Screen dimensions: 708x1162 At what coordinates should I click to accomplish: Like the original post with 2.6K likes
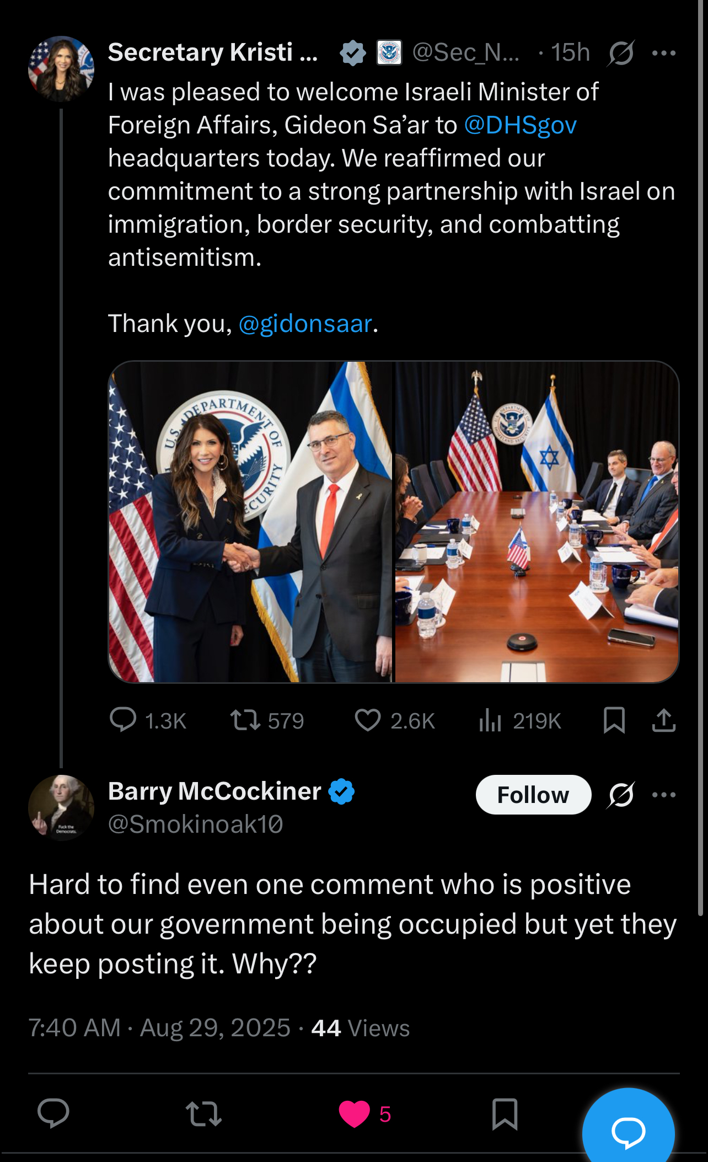click(368, 720)
